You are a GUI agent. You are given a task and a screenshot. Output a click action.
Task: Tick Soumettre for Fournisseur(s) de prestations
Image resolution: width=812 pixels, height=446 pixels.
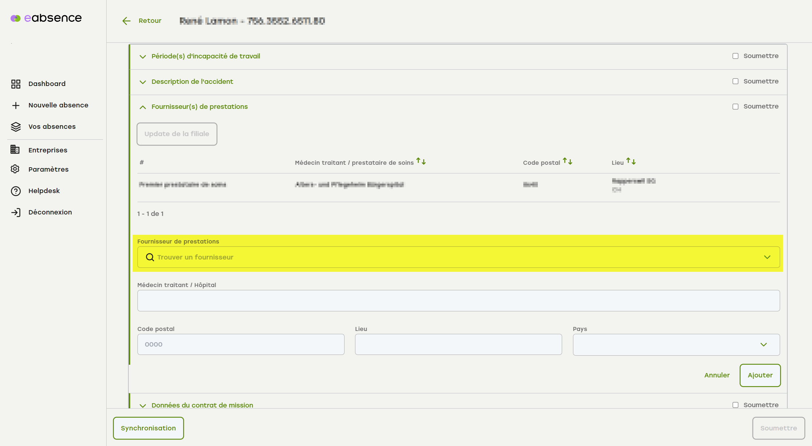tap(735, 107)
